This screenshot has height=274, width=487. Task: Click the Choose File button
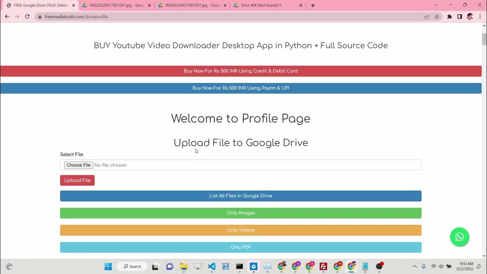pos(79,165)
